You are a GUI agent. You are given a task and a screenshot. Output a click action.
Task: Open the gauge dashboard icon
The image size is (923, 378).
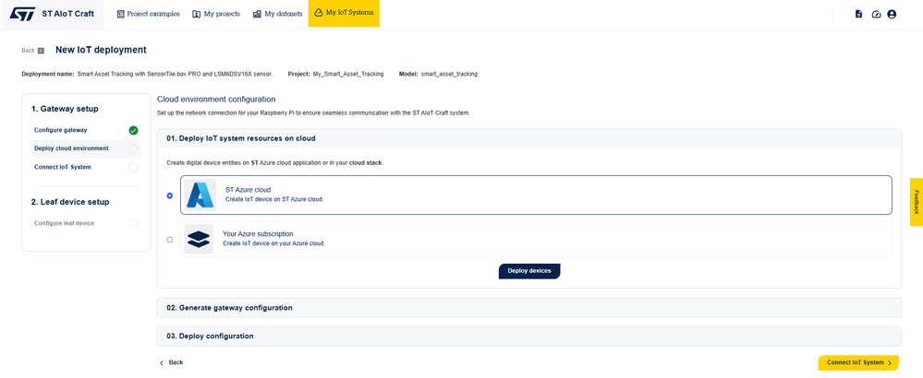tap(876, 14)
